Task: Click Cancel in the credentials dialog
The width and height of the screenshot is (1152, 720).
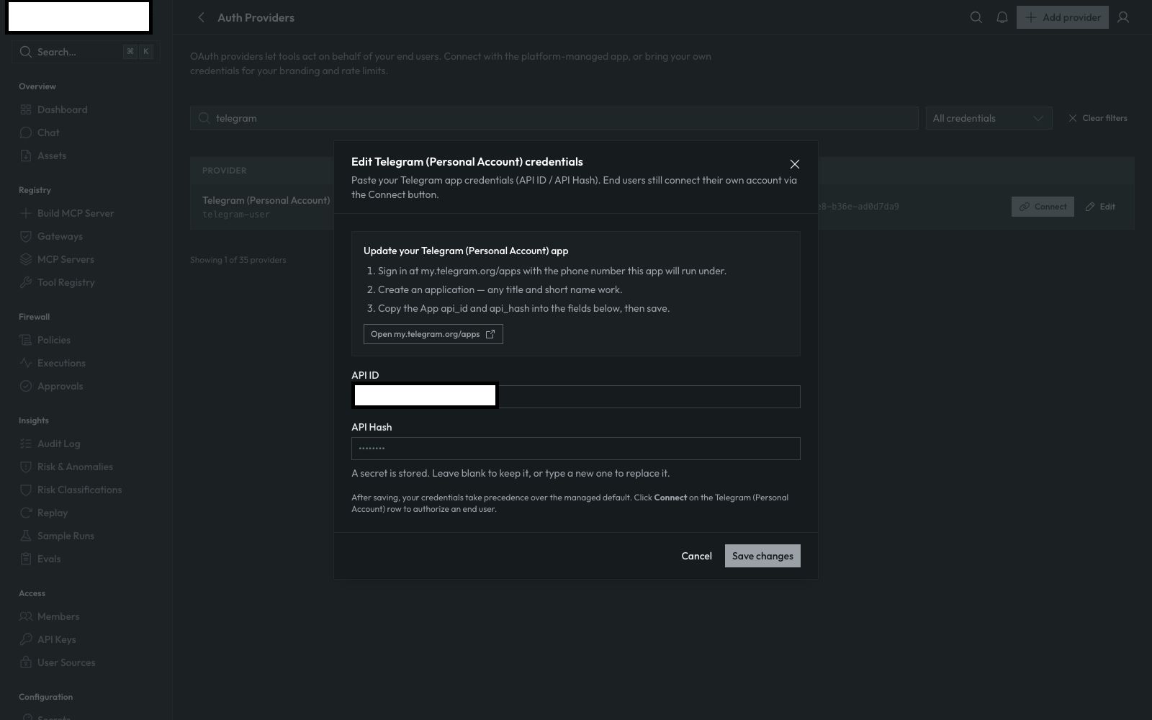Action: [x=696, y=556]
